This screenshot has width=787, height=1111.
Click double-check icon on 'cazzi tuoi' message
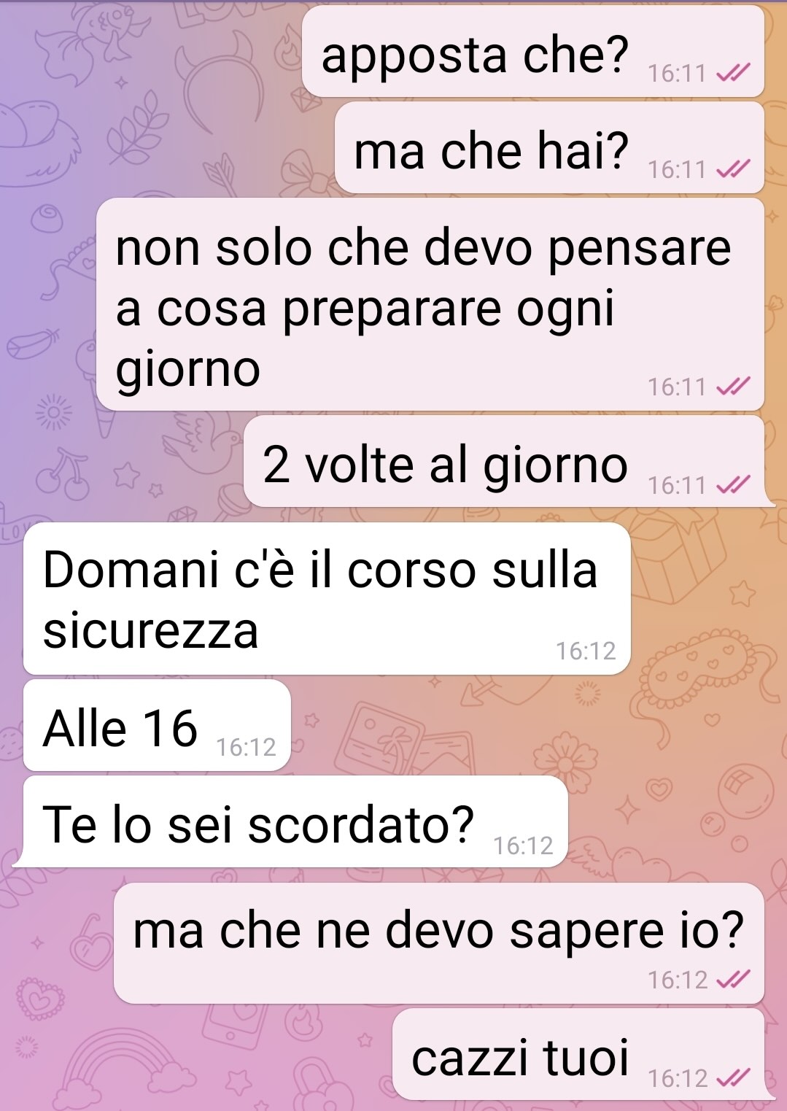tap(733, 1077)
